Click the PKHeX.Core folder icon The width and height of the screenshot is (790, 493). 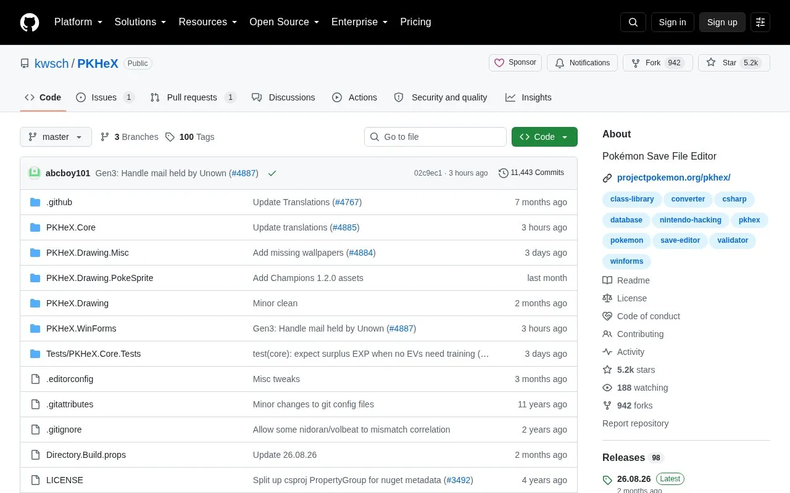coord(35,227)
